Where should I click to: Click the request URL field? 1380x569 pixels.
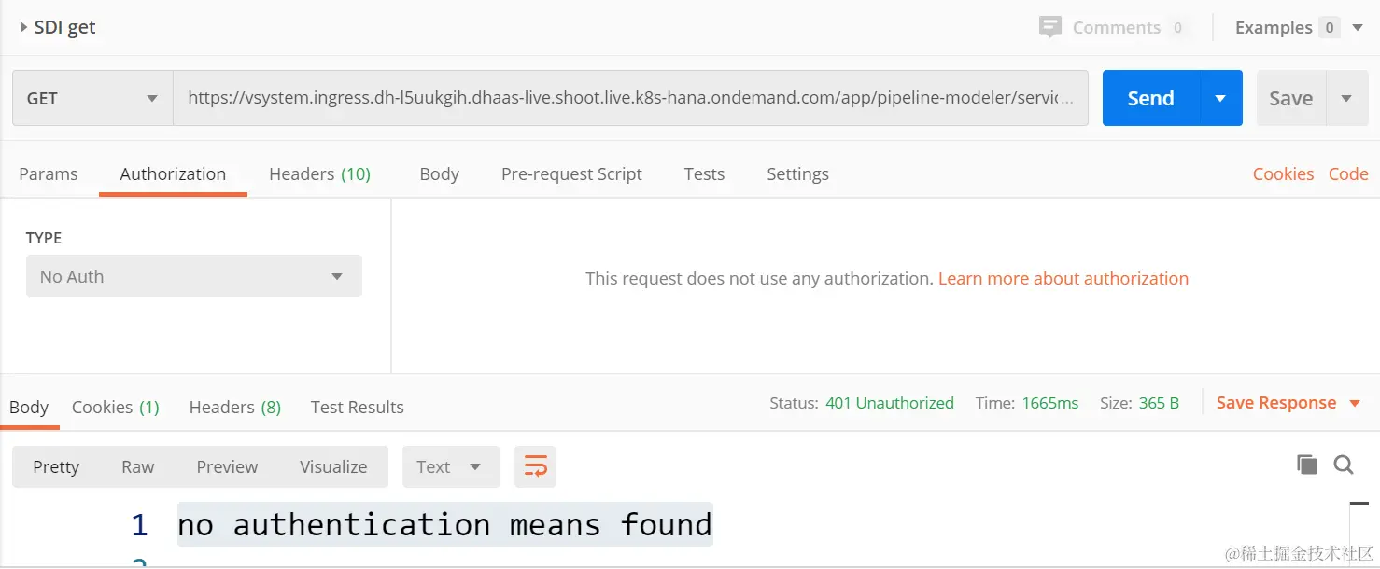[x=630, y=98]
